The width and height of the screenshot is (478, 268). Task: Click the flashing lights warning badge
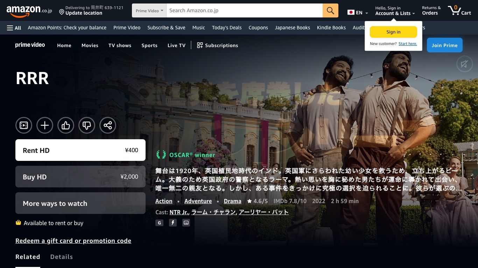tap(173, 223)
